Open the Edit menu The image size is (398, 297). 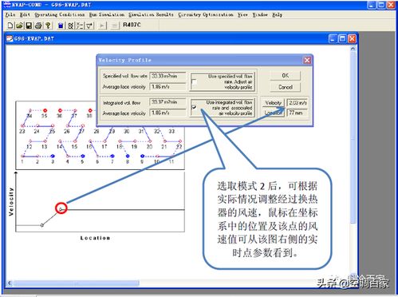coord(25,14)
